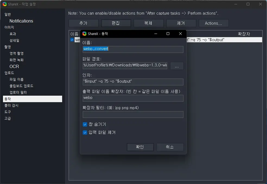Maximize the ShareX 동작 dialog
The image size is (267, 184).
[168, 34]
